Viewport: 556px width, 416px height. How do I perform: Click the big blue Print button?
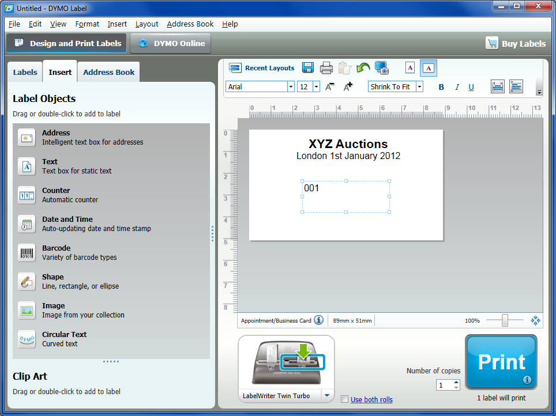point(501,362)
